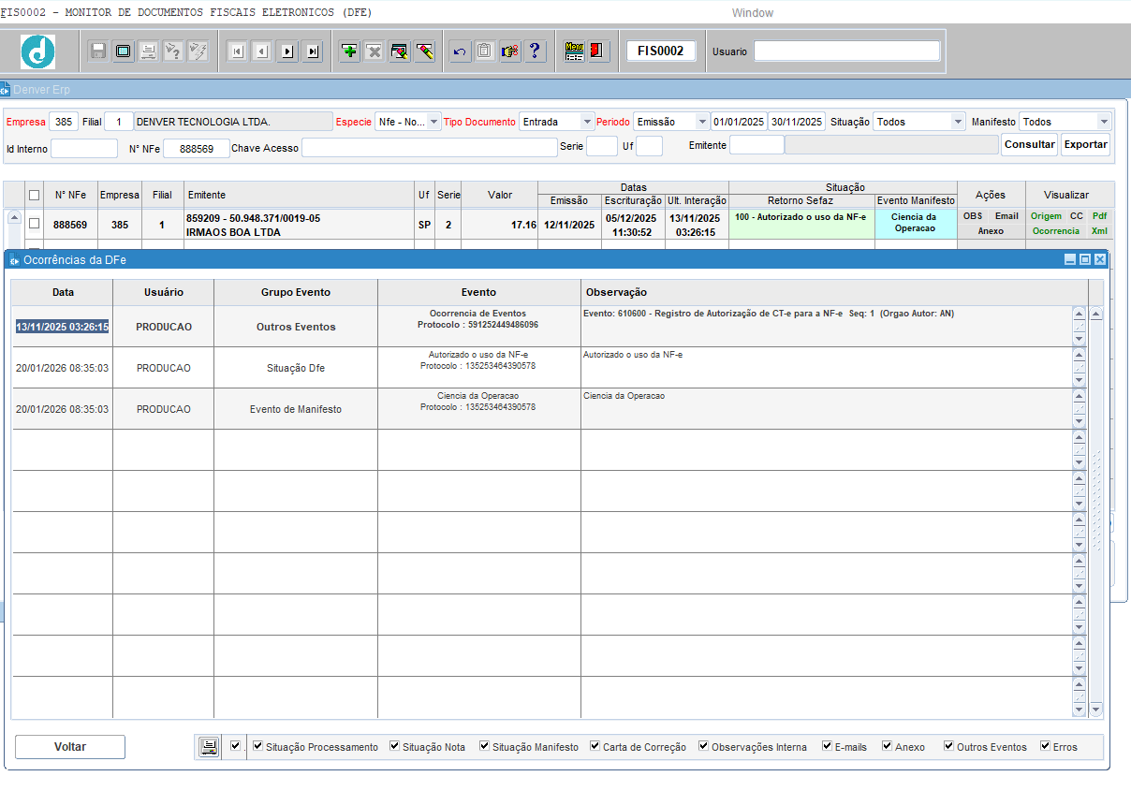Click the N° NFe field showing 888569
This screenshot has width=1131, height=791.
click(196, 148)
